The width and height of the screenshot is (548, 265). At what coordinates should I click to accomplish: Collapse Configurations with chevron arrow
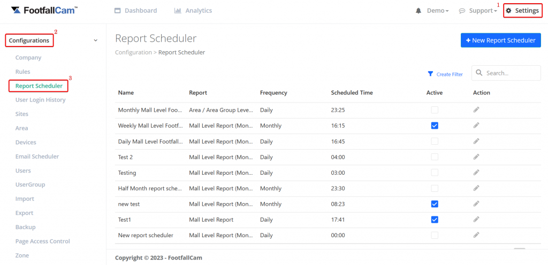(x=96, y=41)
